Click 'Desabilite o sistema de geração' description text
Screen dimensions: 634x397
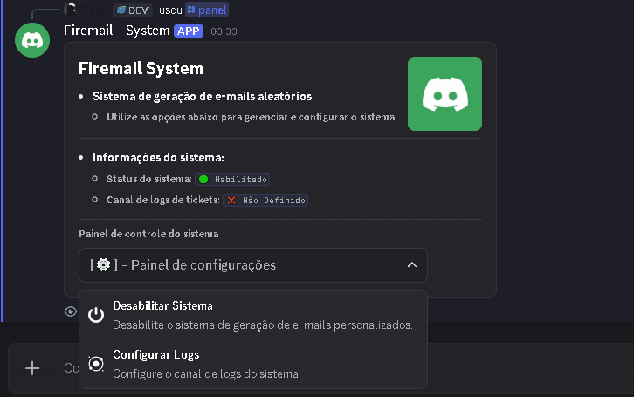point(263,325)
